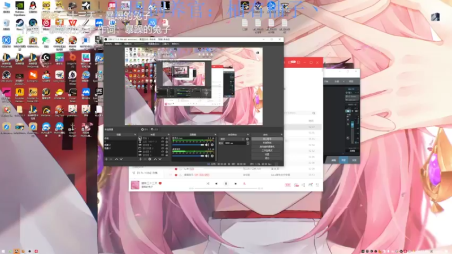Toggle shuffle mode in music player

208,183
